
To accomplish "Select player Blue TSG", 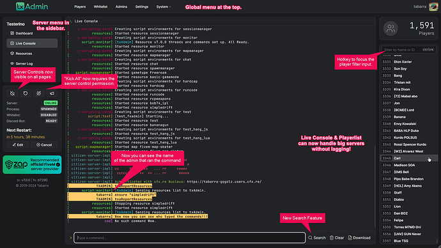I will coord(408,241).
